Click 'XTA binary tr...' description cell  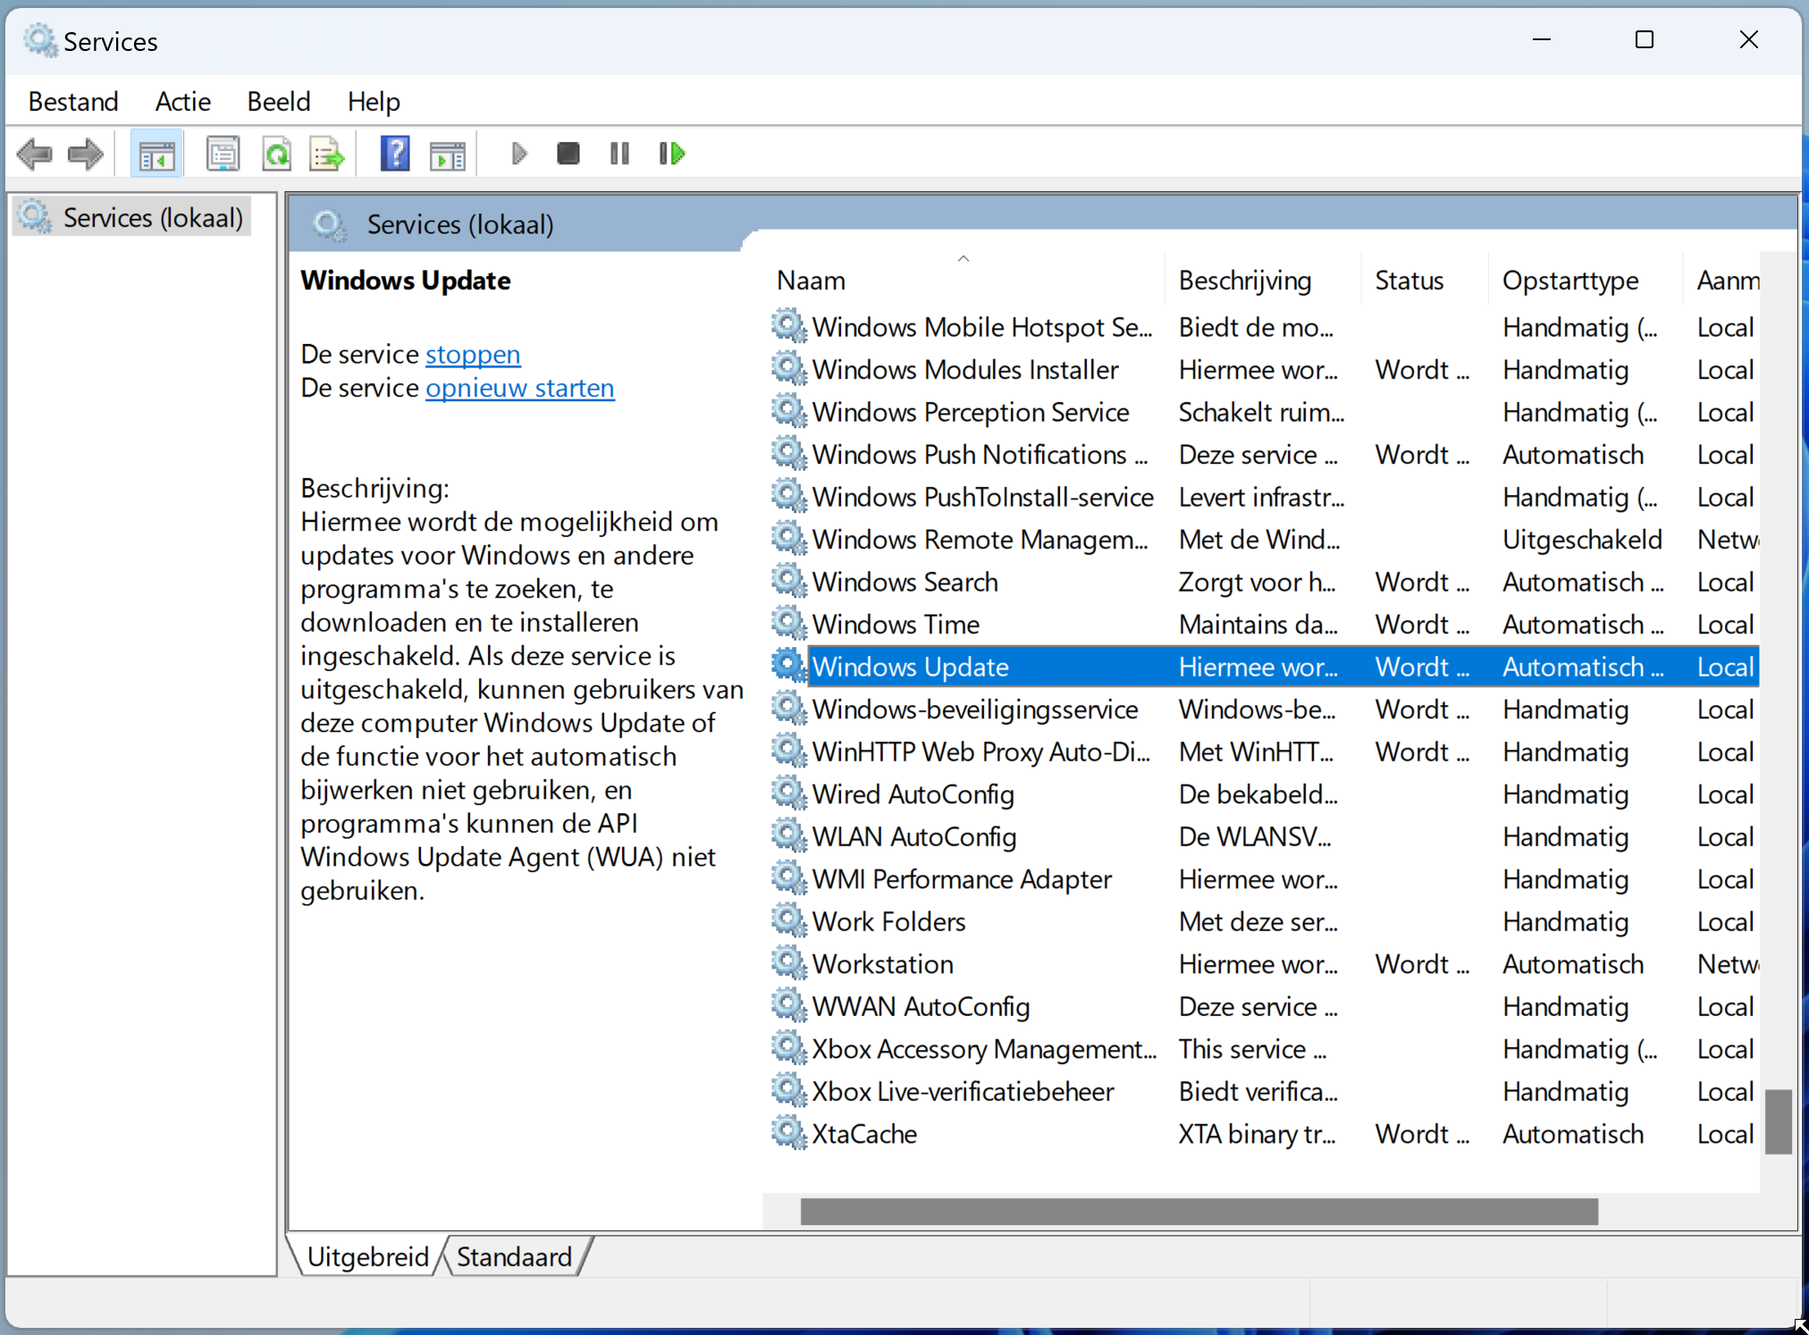coord(1258,1133)
